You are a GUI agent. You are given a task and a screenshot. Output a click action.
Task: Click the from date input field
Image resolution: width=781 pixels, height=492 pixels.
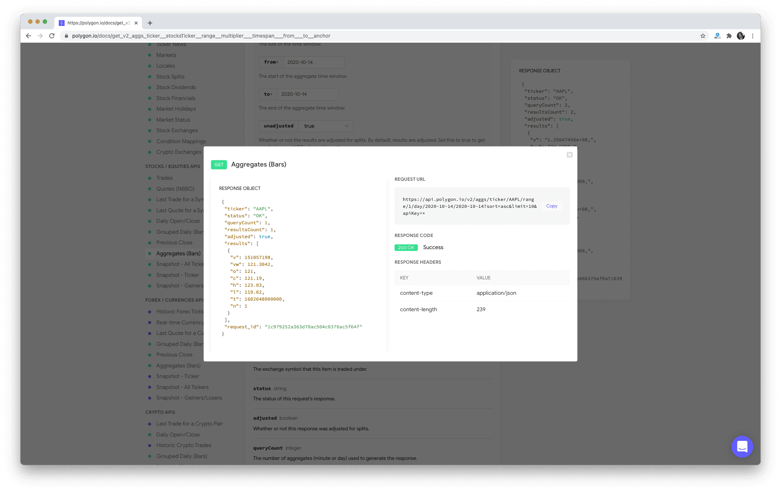(x=313, y=62)
